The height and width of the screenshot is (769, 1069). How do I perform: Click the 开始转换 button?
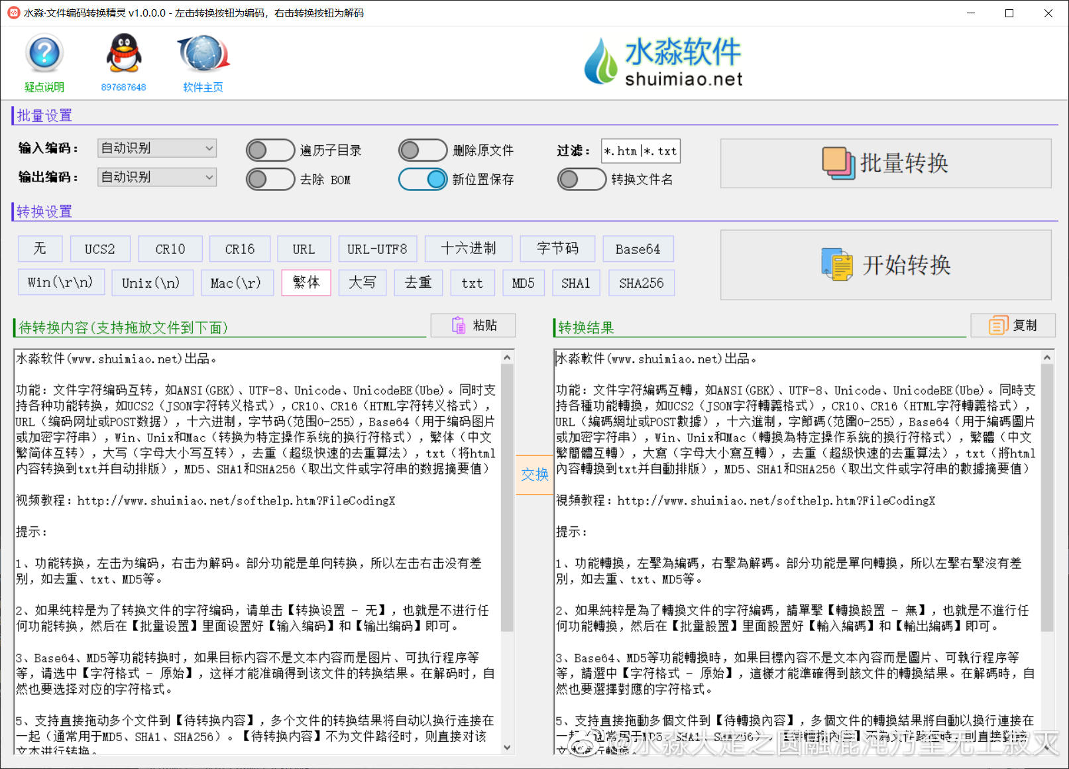tap(885, 265)
